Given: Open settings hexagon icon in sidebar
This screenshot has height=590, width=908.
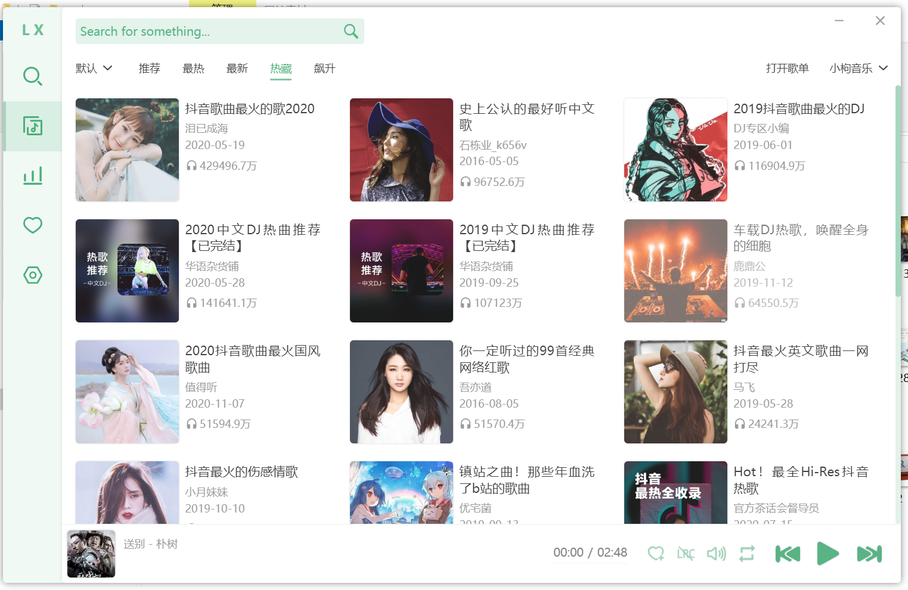Looking at the screenshot, I should tap(32, 275).
